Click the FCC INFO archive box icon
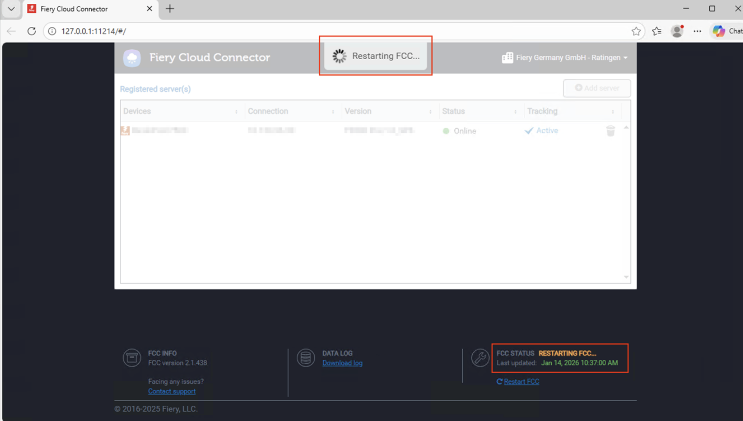743x421 pixels. click(x=132, y=358)
